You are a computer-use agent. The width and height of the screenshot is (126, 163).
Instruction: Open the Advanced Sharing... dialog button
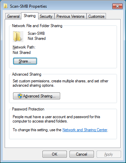click(x=36, y=96)
